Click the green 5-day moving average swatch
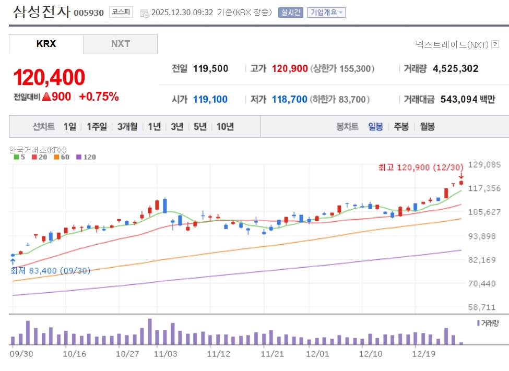509x371 pixels. click(16, 157)
